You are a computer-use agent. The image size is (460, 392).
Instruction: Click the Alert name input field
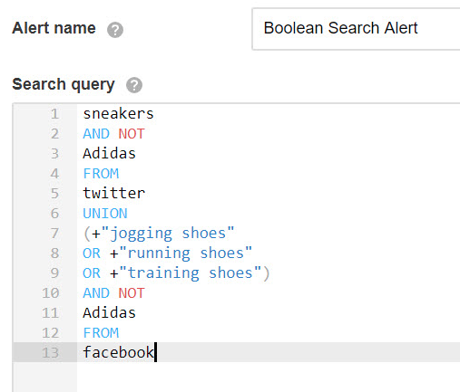356,29
